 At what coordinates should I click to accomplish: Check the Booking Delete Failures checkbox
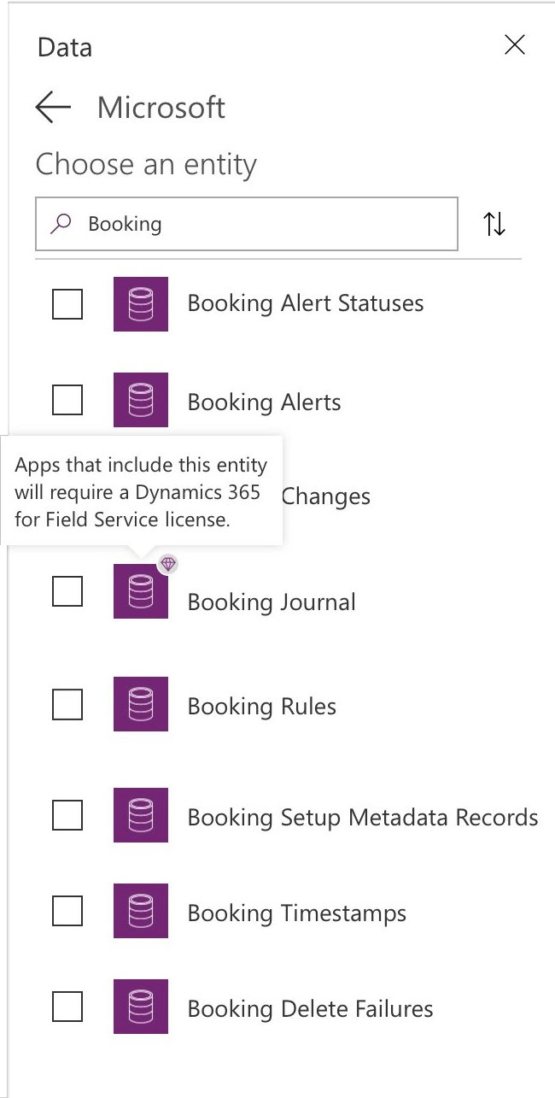pyautogui.click(x=67, y=1007)
